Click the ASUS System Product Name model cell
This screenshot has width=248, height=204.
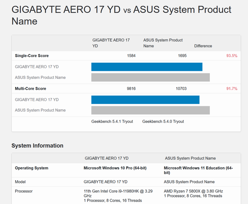(x=189, y=182)
